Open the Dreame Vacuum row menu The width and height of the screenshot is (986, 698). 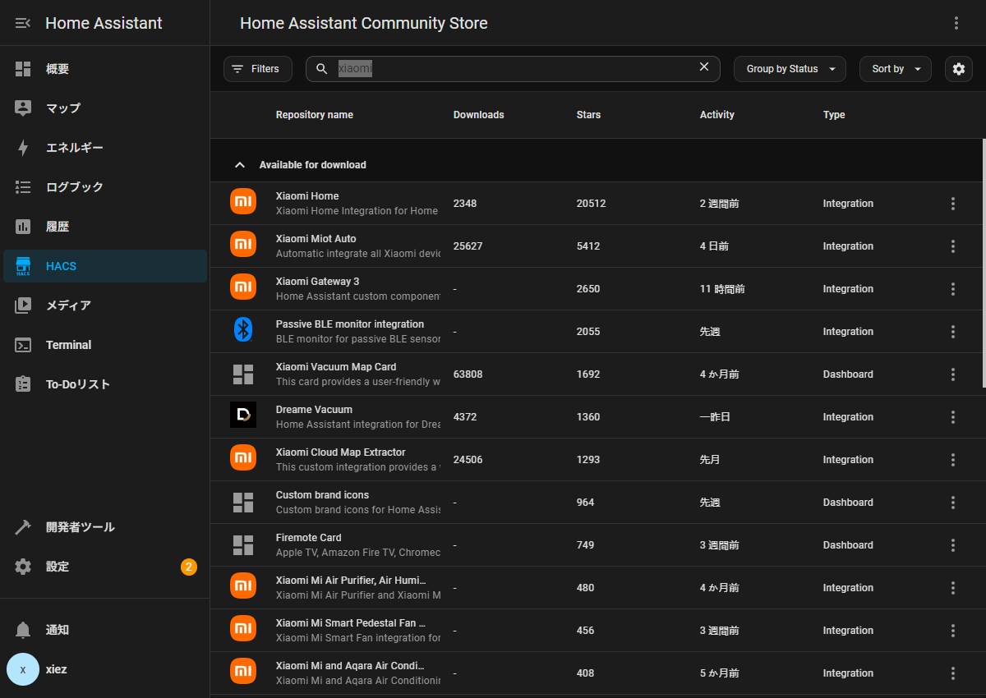click(x=953, y=417)
